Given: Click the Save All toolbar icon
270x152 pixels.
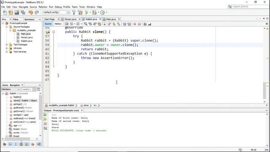Looking at the screenshot, I should 23,12.
